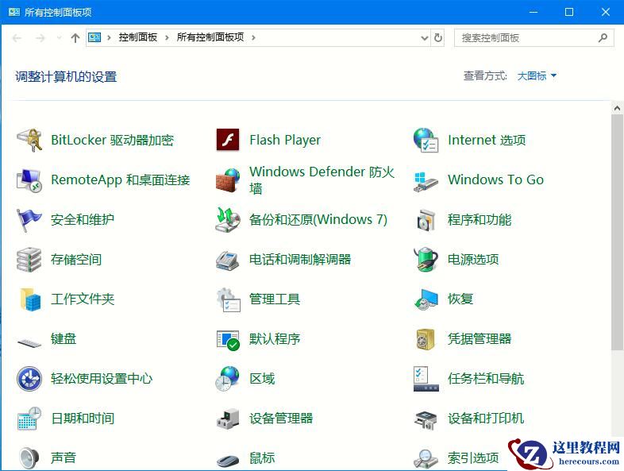
Task: Open the 声音 speaker icon
Action: 29,457
